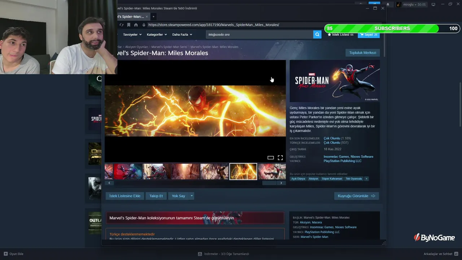Screen dimensions: 462x260
Task: Open screenshot in fullscreen view
Action: [x=280, y=157]
